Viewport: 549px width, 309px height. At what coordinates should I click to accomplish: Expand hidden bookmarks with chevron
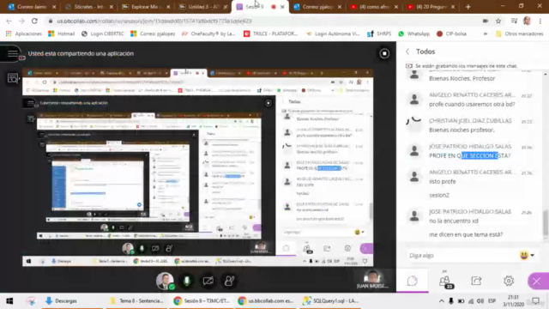(486, 34)
